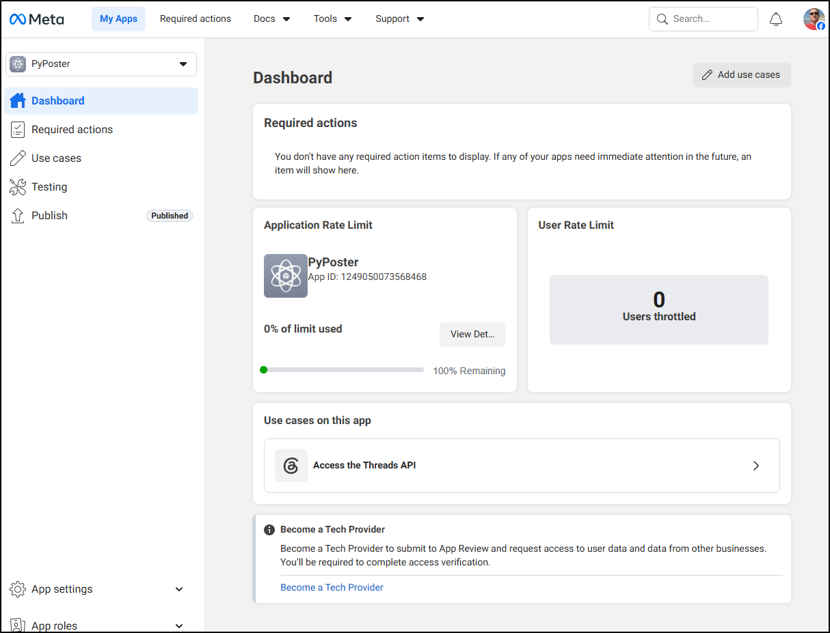
Task: Open Required actions in the sidebar
Action: [x=101, y=130]
